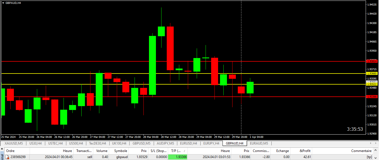The width and height of the screenshot is (379, 160).
Task: Click the 0.00000 stop loss cell
Action: [x=161, y=157]
